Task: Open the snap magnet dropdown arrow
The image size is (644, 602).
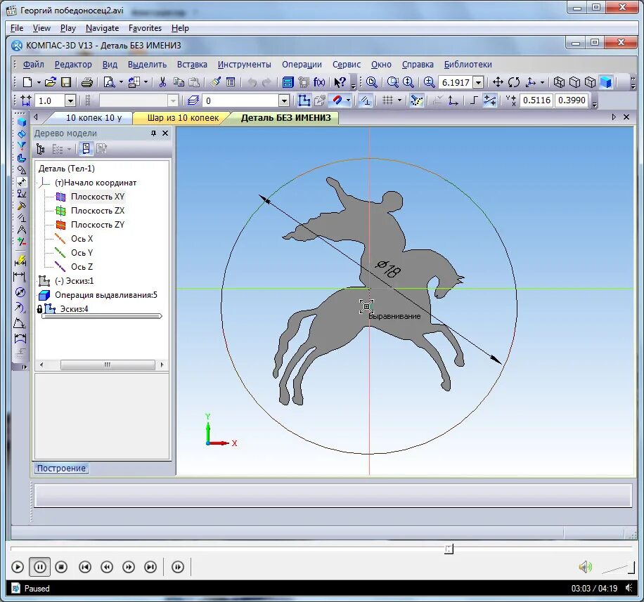Action: (348, 100)
